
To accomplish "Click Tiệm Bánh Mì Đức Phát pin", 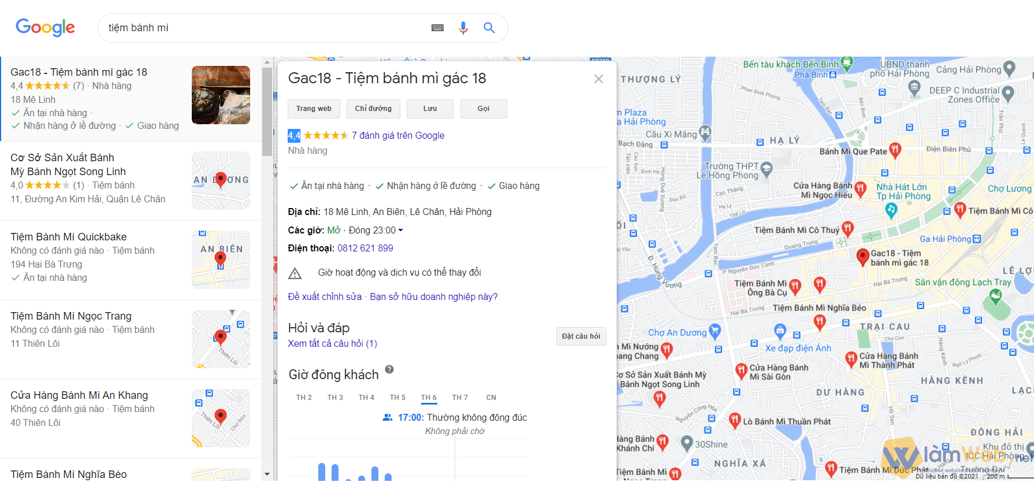I will pos(831,469).
